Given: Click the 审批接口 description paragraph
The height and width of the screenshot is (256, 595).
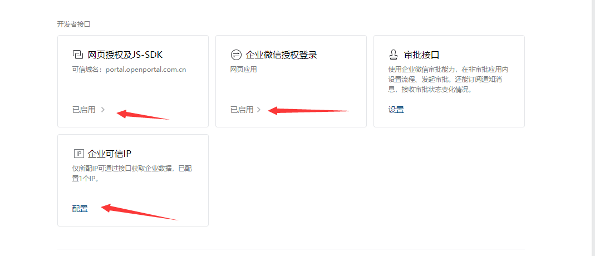Looking at the screenshot, I should click(x=448, y=80).
